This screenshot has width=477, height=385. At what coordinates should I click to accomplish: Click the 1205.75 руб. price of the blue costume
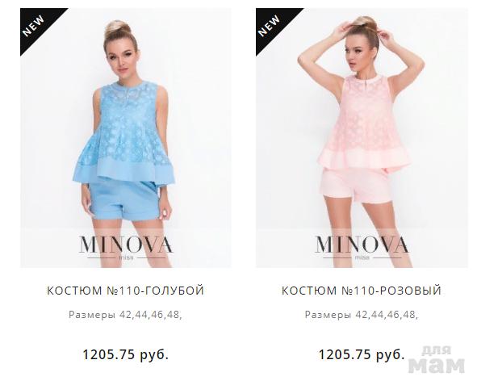click(125, 354)
